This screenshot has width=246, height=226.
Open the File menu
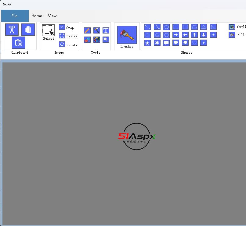pyautogui.click(x=15, y=16)
